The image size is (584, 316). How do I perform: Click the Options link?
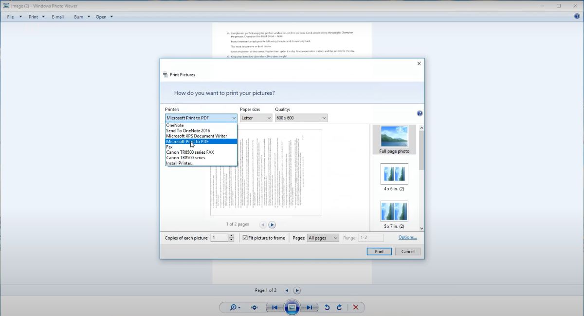pos(407,237)
